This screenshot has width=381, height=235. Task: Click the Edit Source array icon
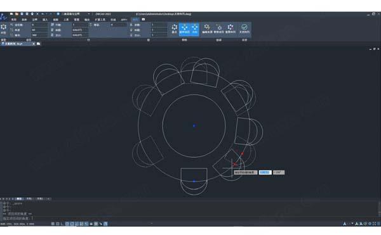click(207, 29)
